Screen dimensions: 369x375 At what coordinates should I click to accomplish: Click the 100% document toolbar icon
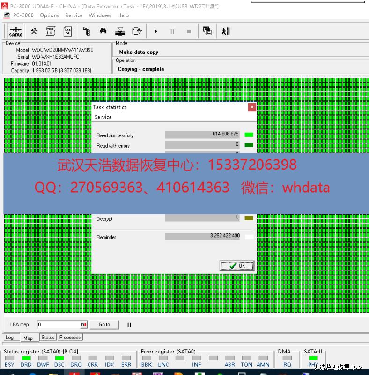coord(67,31)
